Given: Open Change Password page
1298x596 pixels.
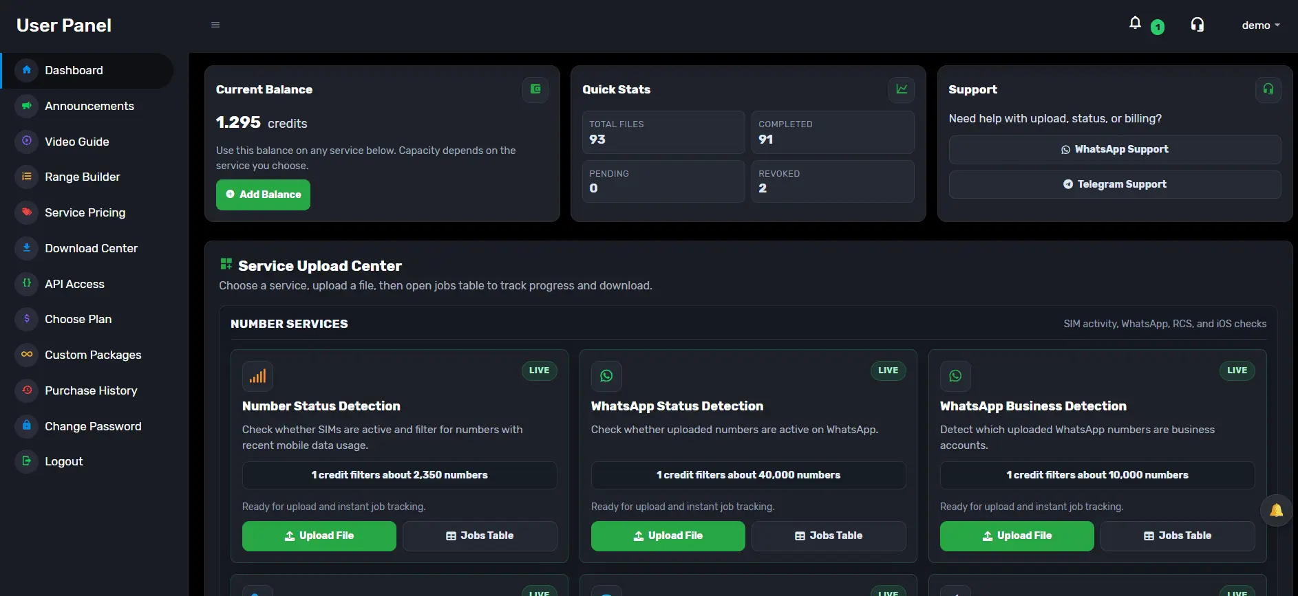Looking at the screenshot, I should 87,426.
